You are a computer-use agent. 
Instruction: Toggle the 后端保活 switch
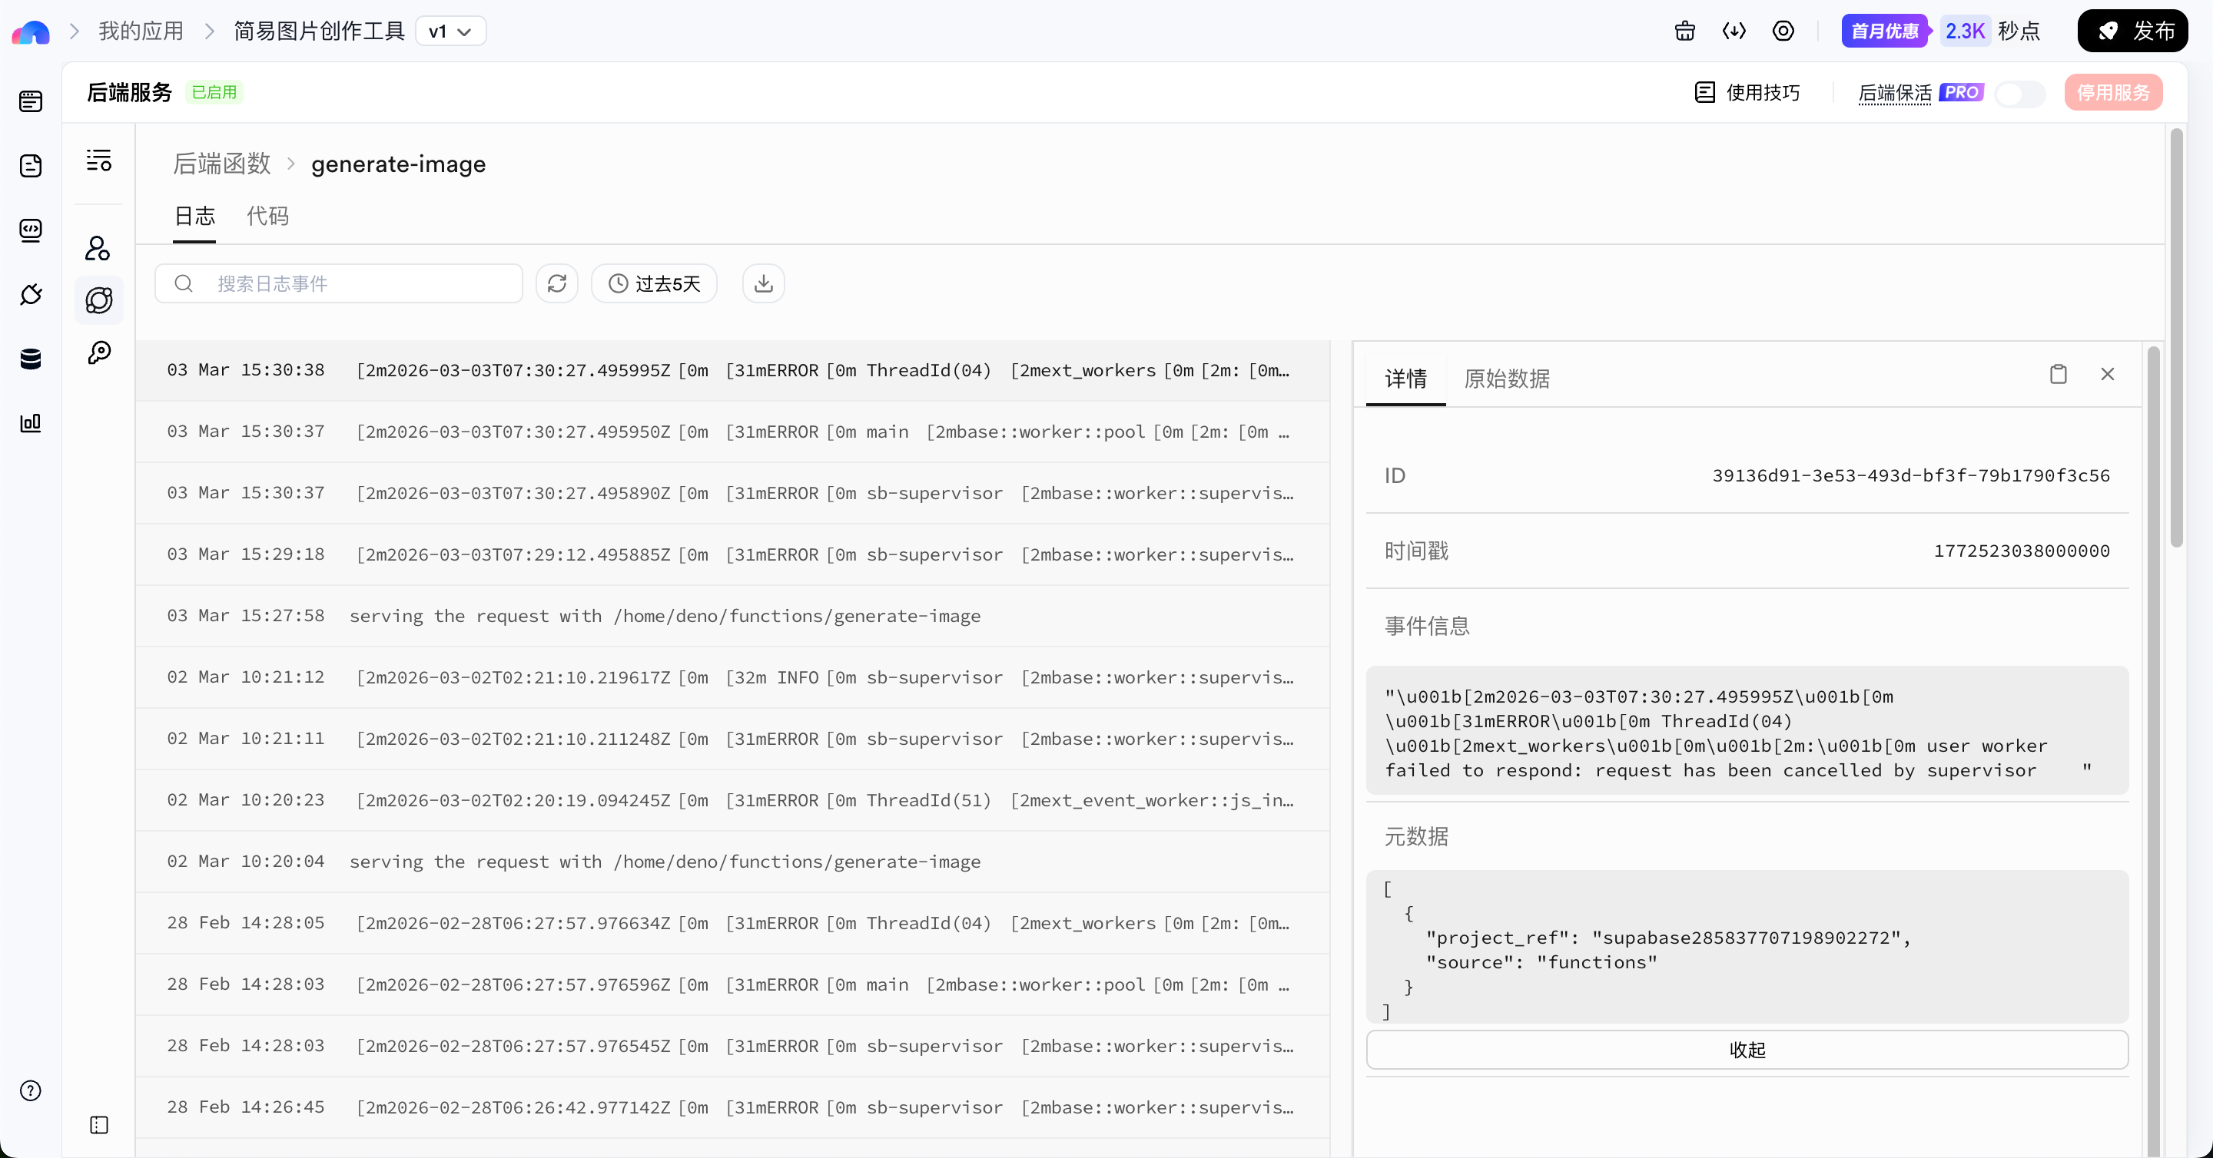coord(2019,93)
